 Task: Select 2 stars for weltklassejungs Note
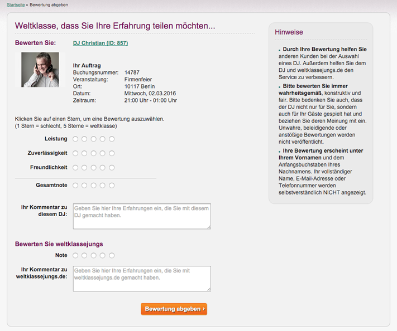pyautogui.click(x=84, y=255)
